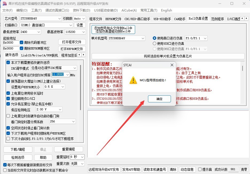Open the 最高波特率 115200 dropdown
The width and height of the screenshot is (250, 174).
click(75, 32)
